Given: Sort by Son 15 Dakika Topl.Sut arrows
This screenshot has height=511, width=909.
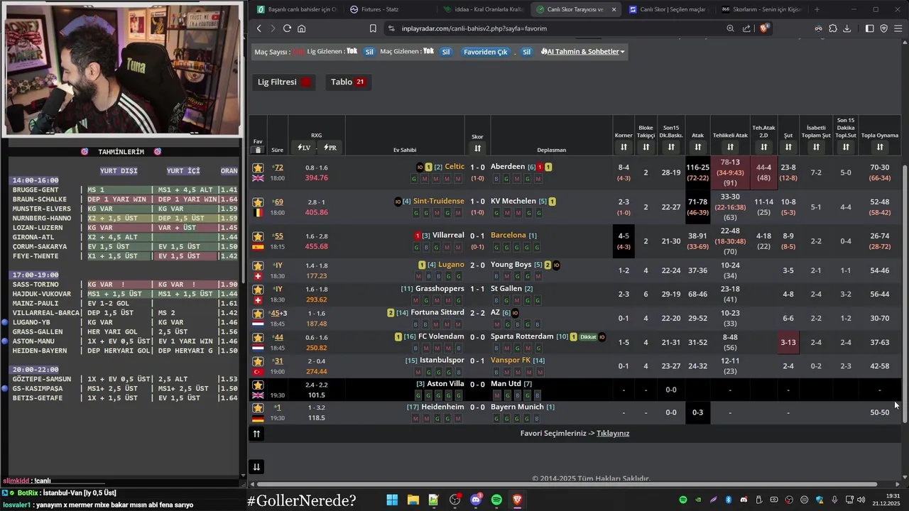Looking at the screenshot, I should [x=846, y=147].
